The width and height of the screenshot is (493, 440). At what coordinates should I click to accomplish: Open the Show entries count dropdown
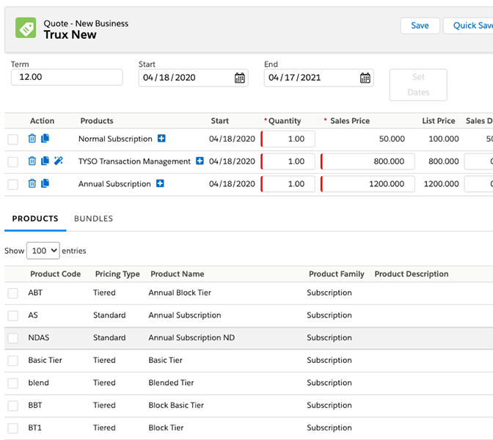pos(43,251)
